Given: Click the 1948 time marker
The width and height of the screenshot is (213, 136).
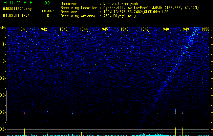Looking at the screenshot, I should coord(165,29).
